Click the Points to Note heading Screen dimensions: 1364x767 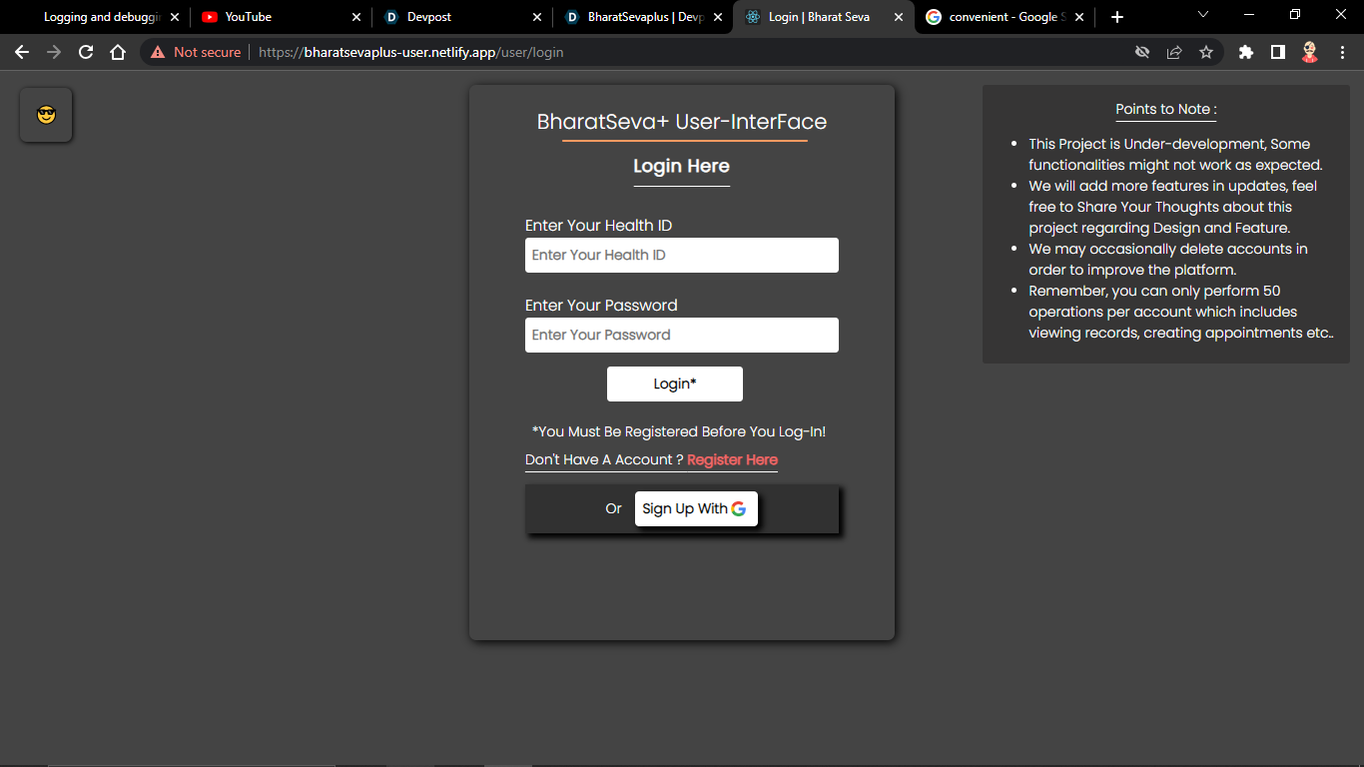pyautogui.click(x=1166, y=109)
